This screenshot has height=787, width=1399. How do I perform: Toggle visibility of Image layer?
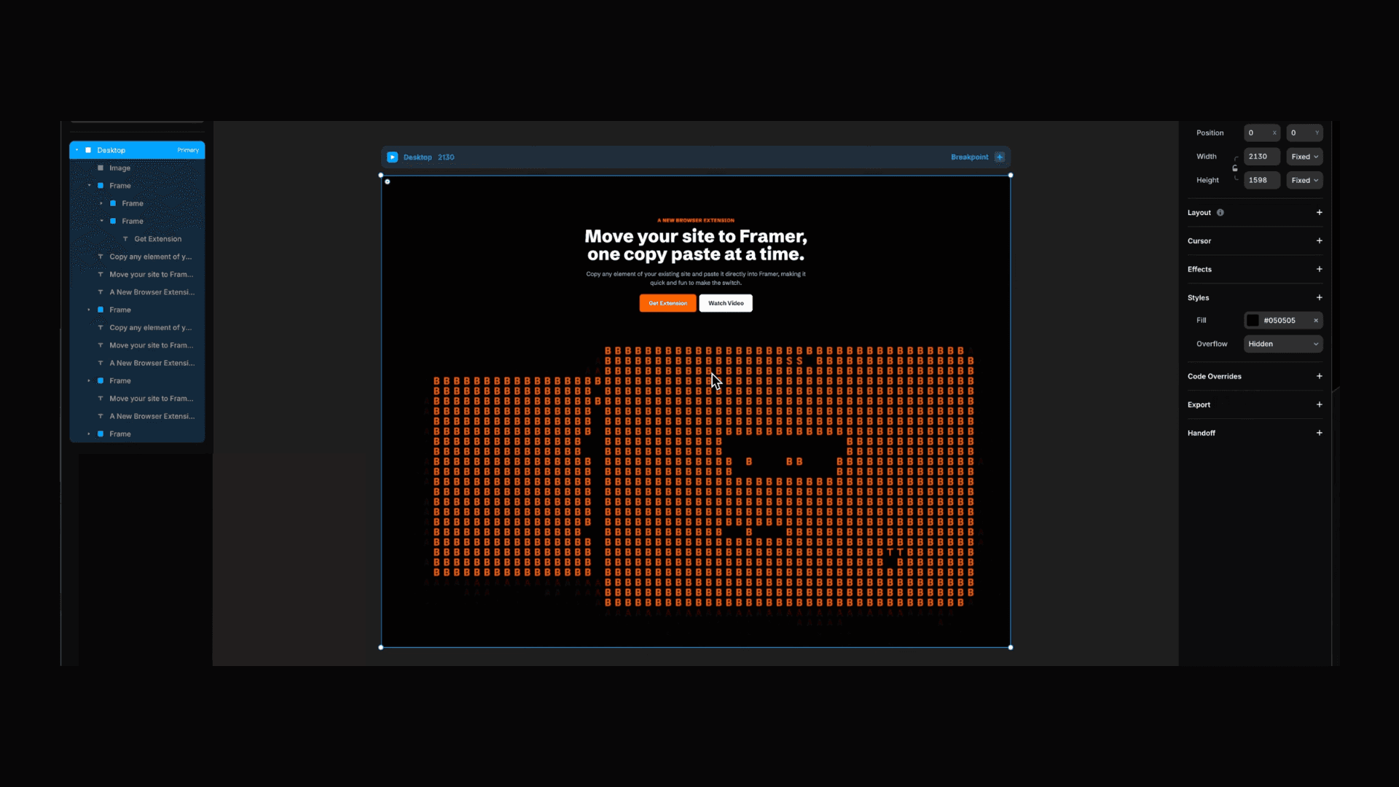(197, 167)
